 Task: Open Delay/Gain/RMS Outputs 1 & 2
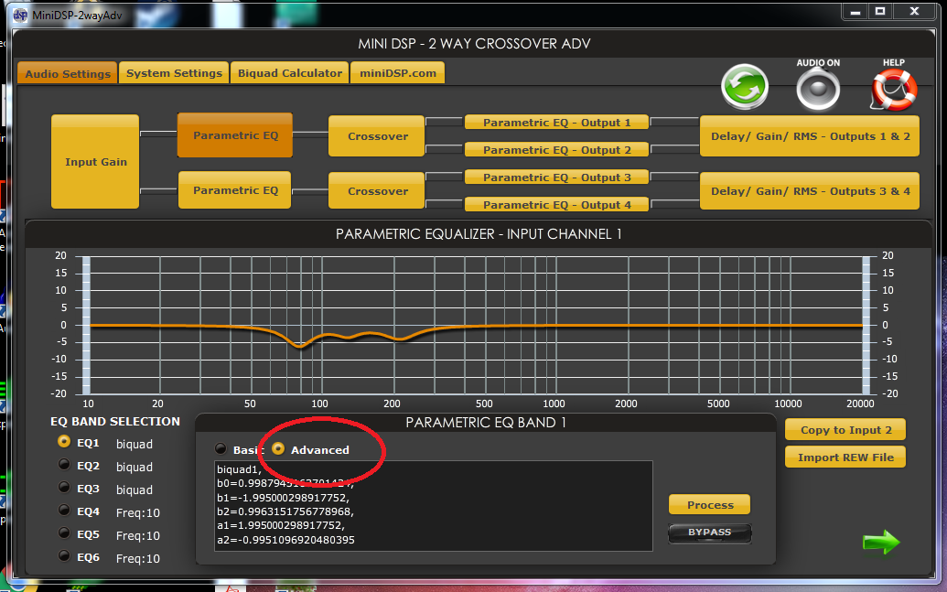tap(810, 136)
